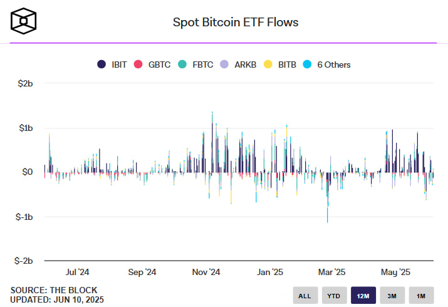
Task: Switch to the 3M time range
Action: [x=392, y=296]
